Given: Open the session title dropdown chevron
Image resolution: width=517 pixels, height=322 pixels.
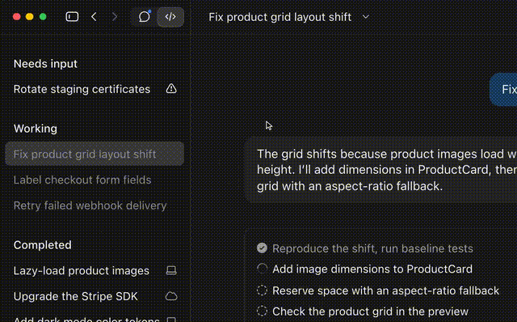Looking at the screenshot, I should tap(366, 17).
